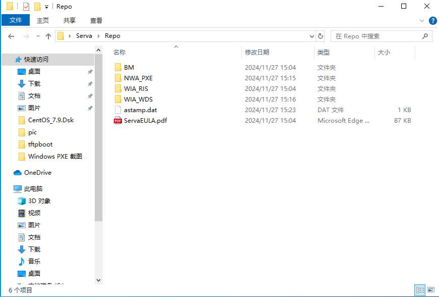Open recent locations dropdown arrow
Image resolution: width=439 pixels, height=297 pixels.
(x=38, y=36)
